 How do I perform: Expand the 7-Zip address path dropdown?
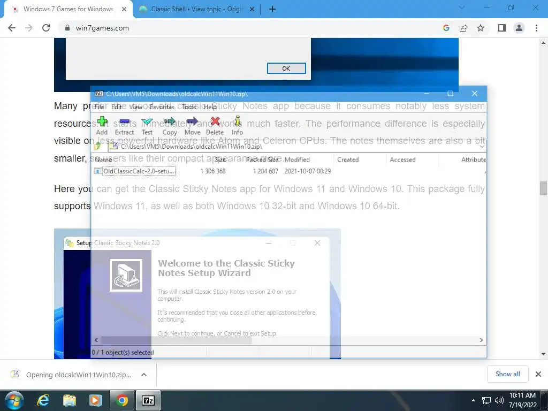(482, 147)
